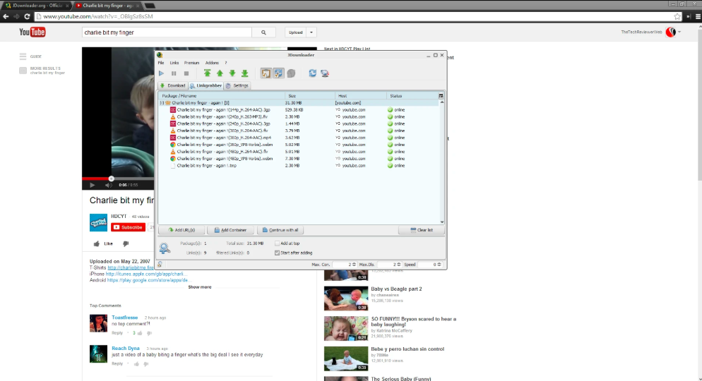Enable the Add at top checkbox
702x381 pixels.
277,243
